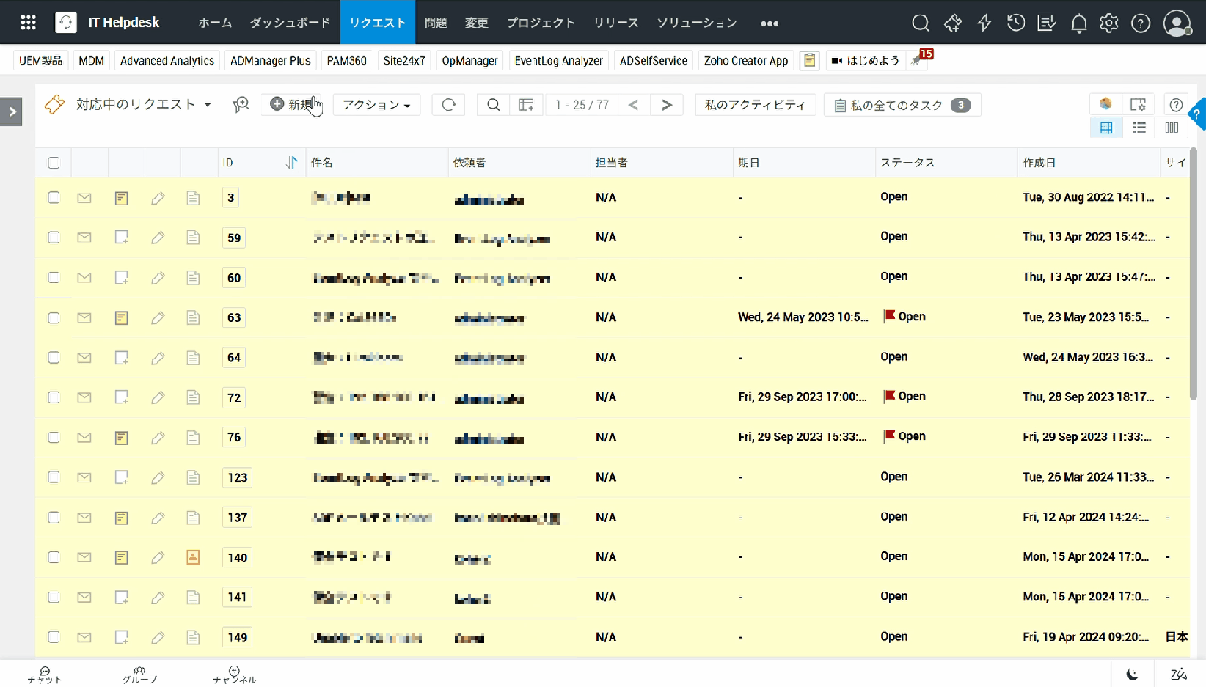Viewport: 1206px width, 687px height.
Task: Click the edit pencil icon for request 63
Action: [158, 317]
